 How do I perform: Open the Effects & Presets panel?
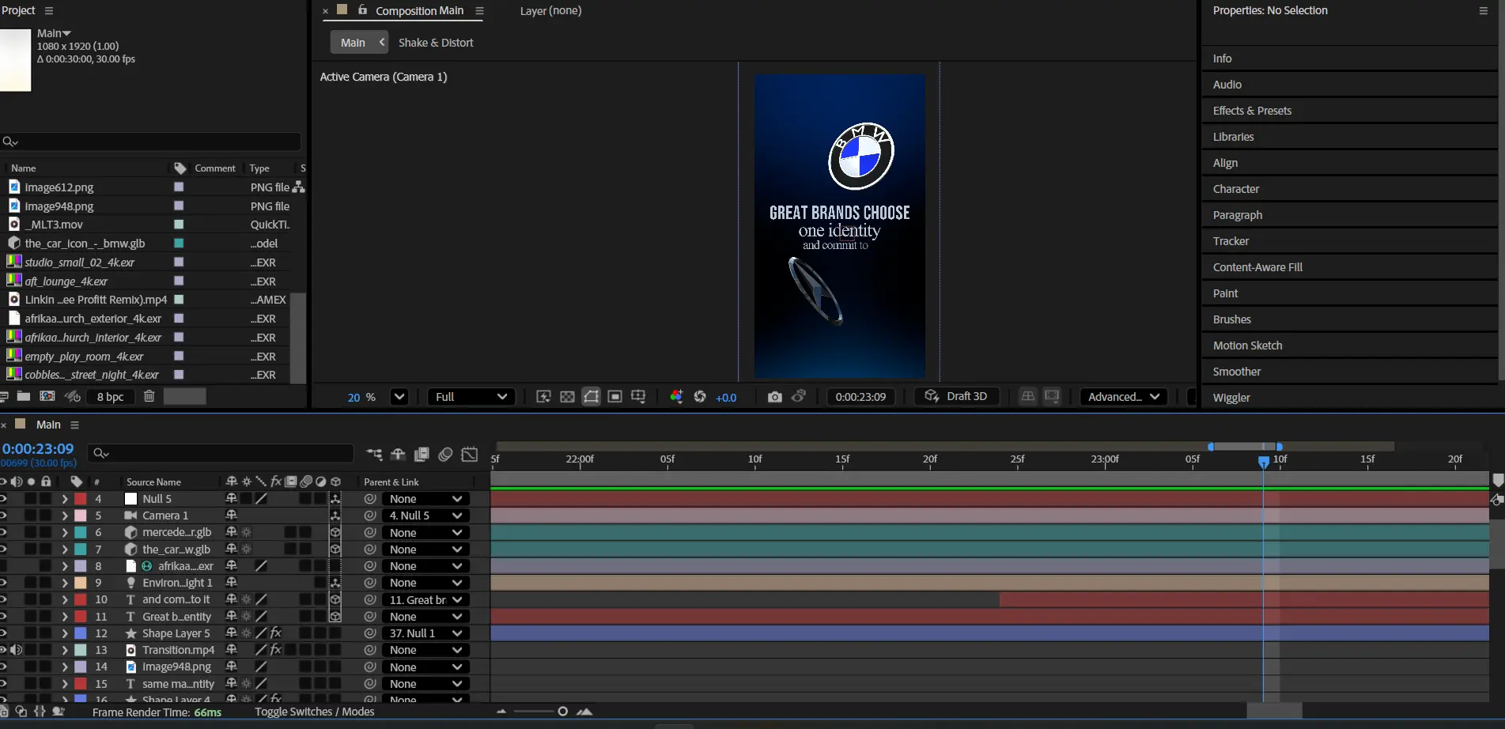(x=1252, y=111)
